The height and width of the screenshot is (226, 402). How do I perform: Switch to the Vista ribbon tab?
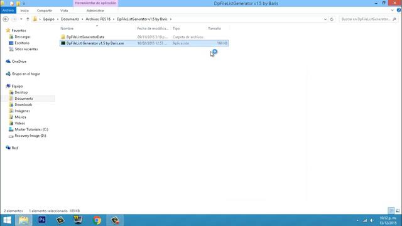pos(64,11)
